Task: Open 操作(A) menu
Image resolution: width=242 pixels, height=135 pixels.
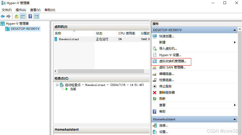Action: 21,10
